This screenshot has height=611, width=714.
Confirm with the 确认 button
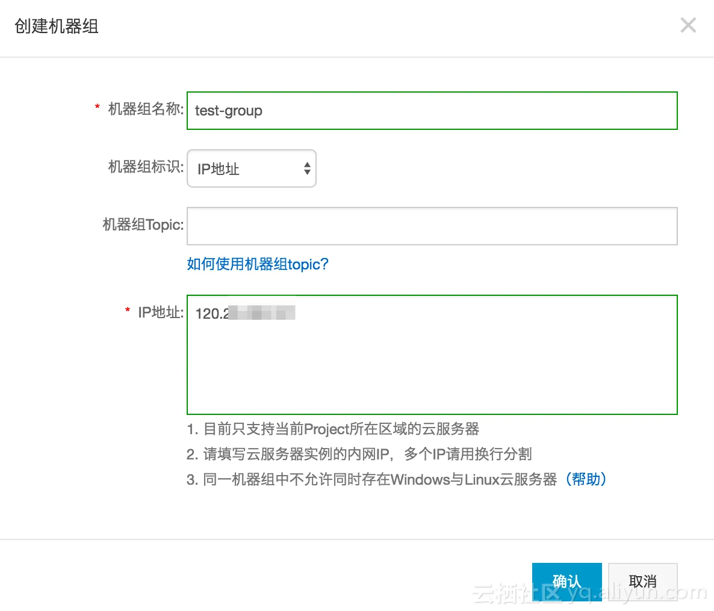coord(567,582)
